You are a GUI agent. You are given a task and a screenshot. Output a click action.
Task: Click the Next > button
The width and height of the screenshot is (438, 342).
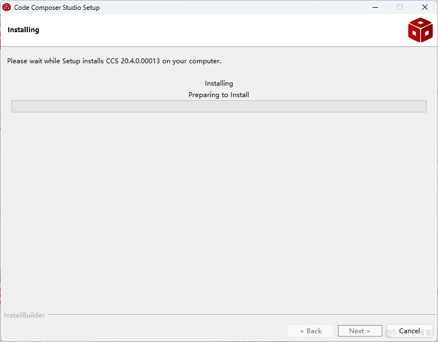pyautogui.click(x=360, y=331)
